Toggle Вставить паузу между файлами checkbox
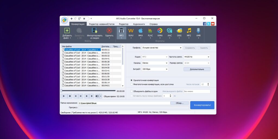The width and height of the screenshot is (278, 139). tap(131, 96)
